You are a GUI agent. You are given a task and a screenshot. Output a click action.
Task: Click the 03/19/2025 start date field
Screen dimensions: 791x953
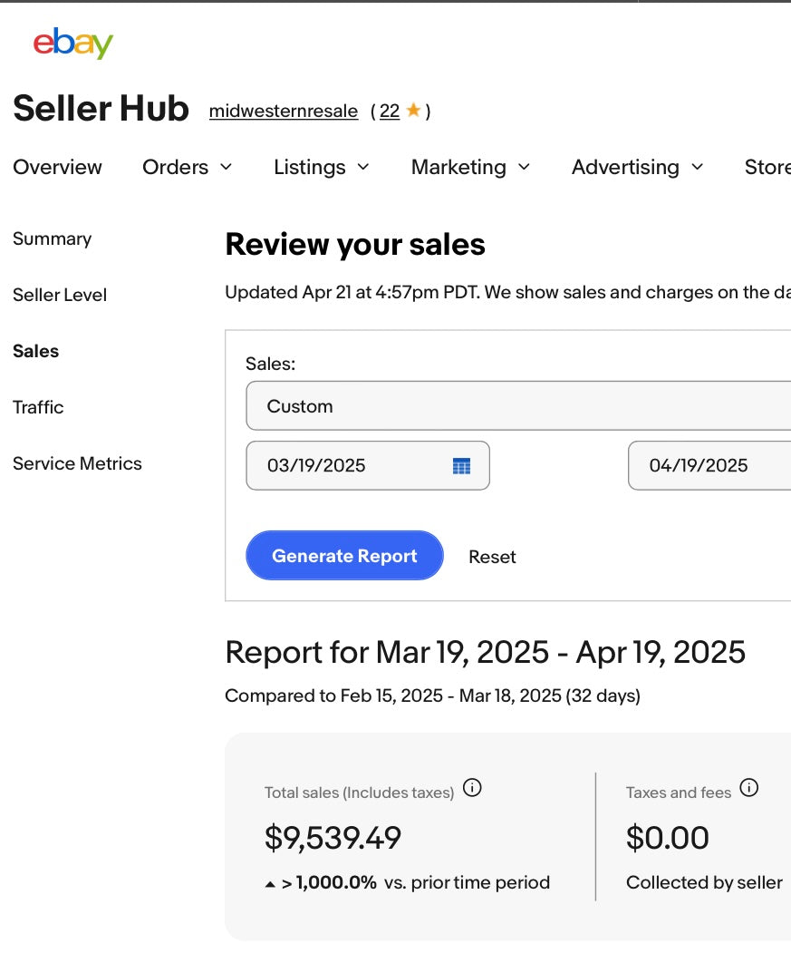pos(368,465)
